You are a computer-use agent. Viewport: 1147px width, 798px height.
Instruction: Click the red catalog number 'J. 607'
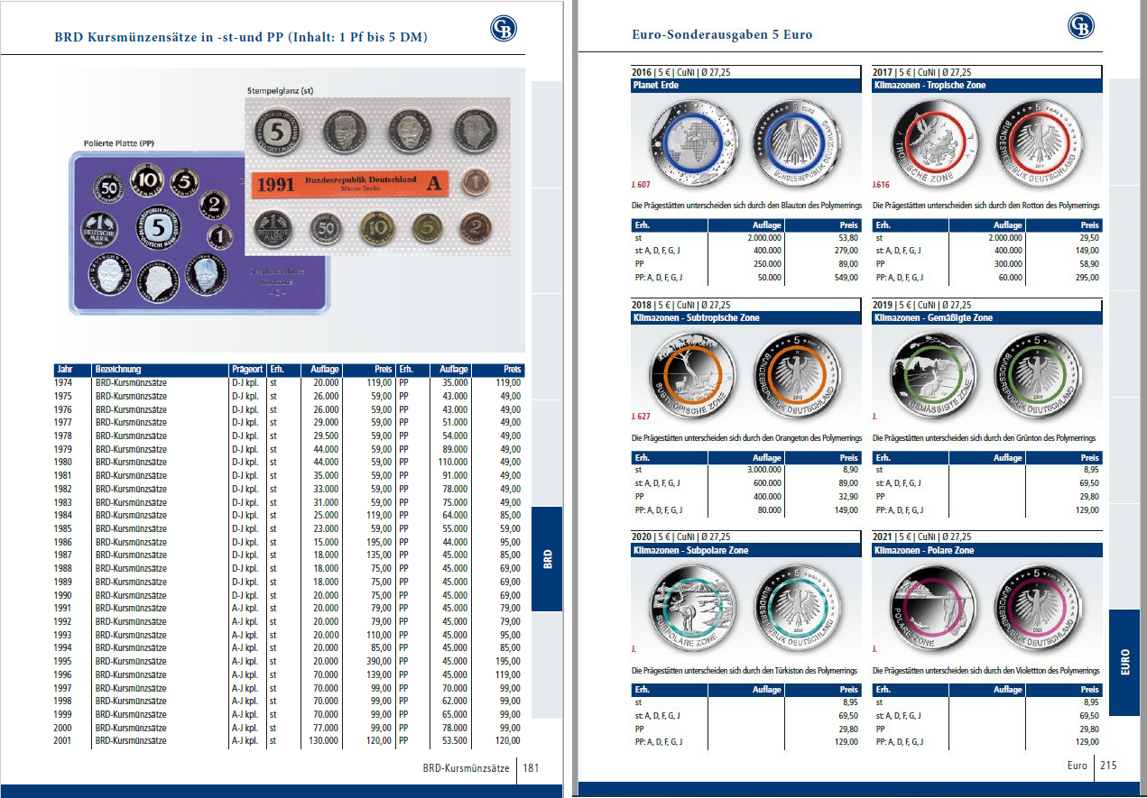[641, 184]
